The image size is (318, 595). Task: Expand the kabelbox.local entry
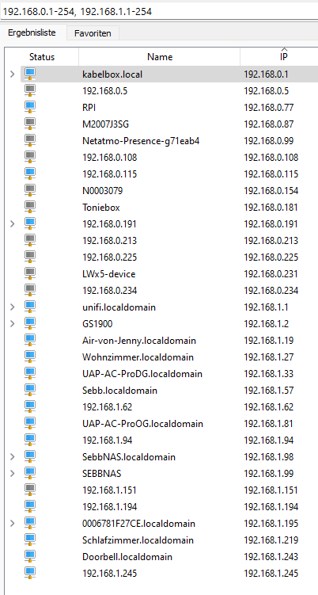pos(12,74)
